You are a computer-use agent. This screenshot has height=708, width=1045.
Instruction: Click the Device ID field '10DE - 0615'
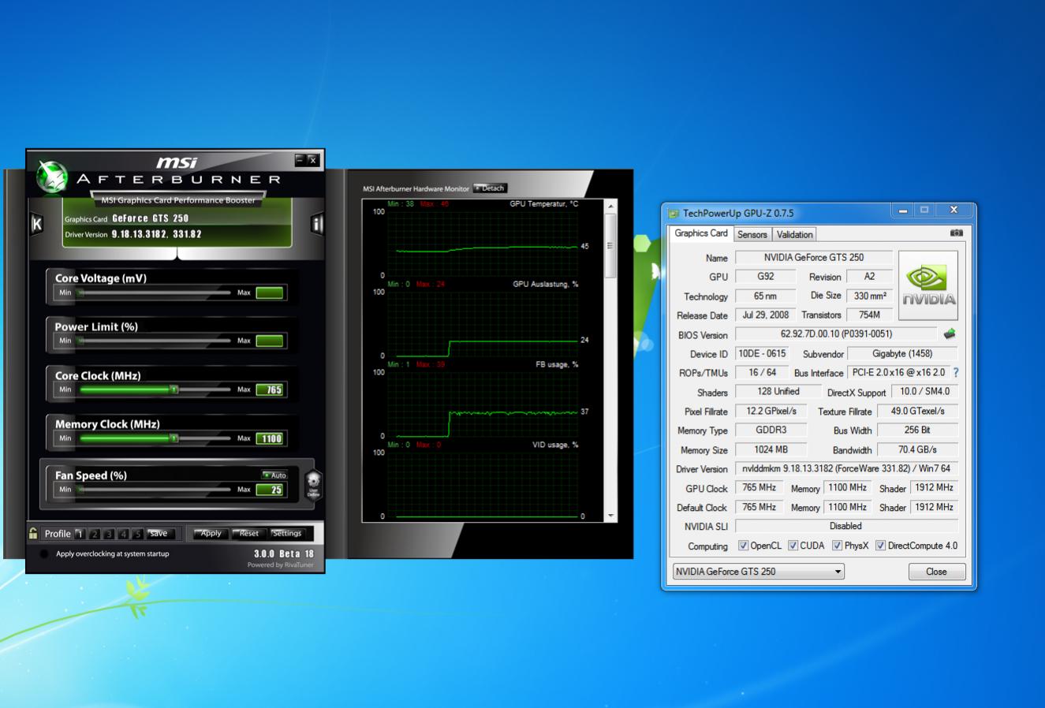[762, 353]
